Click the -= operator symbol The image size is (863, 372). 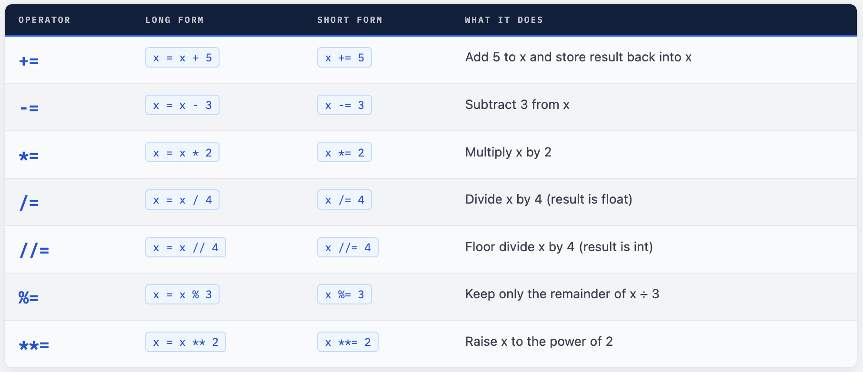click(30, 108)
